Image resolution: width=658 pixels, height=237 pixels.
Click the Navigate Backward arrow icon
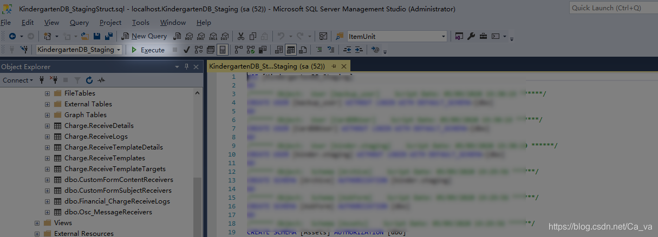pyautogui.click(x=12, y=36)
